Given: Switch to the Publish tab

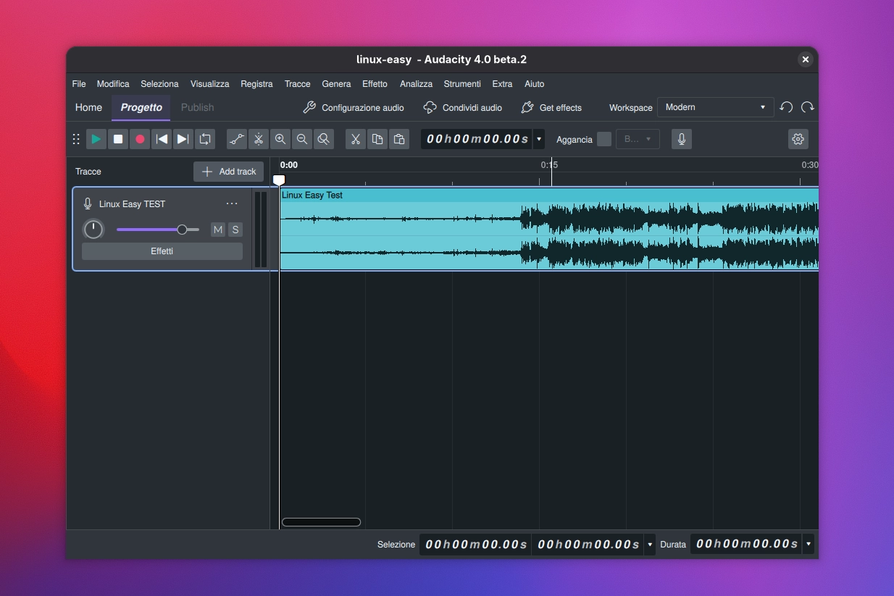Looking at the screenshot, I should [x=197, y=107].
